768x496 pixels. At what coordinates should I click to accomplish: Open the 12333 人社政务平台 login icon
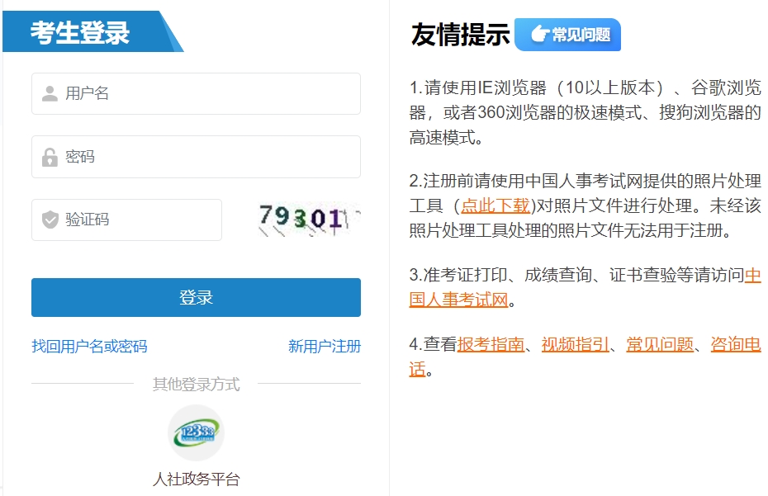(x=196, y=432)
